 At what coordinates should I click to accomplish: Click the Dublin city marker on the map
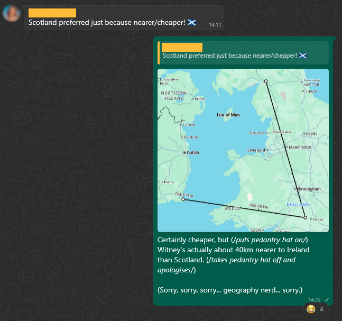[184, 152]
